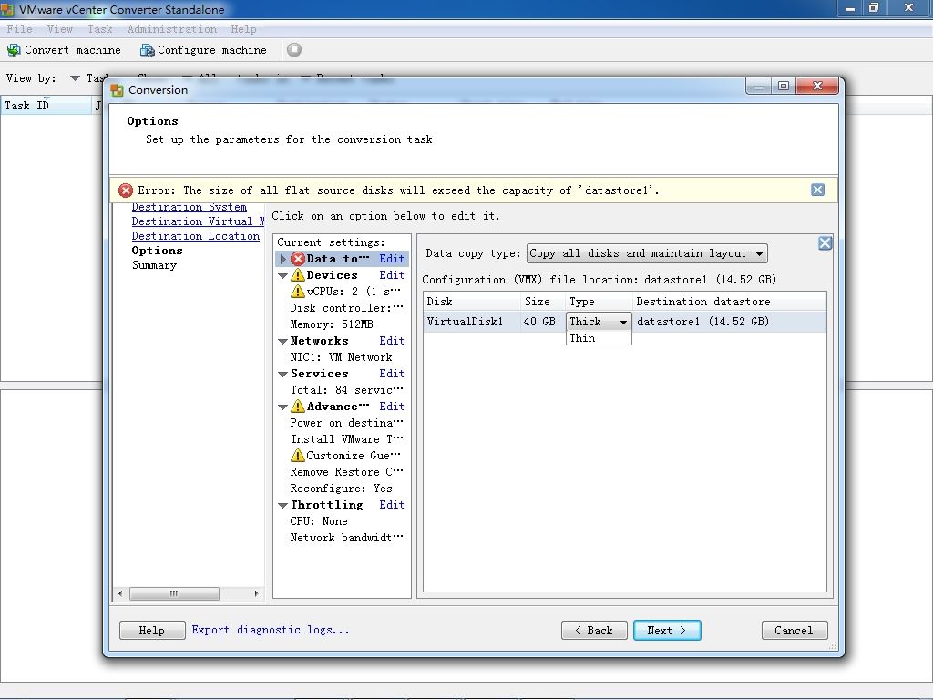Screen dimensions: 933x700
Task: Click the Destination datastore column header
Action: click(x=729, y=301)
